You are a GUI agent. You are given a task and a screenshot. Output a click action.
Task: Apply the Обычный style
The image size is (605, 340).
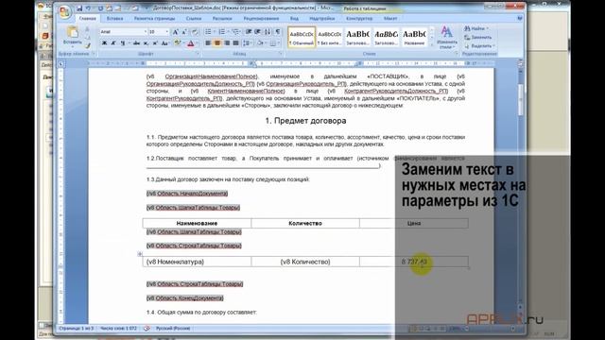pos(302,37)
